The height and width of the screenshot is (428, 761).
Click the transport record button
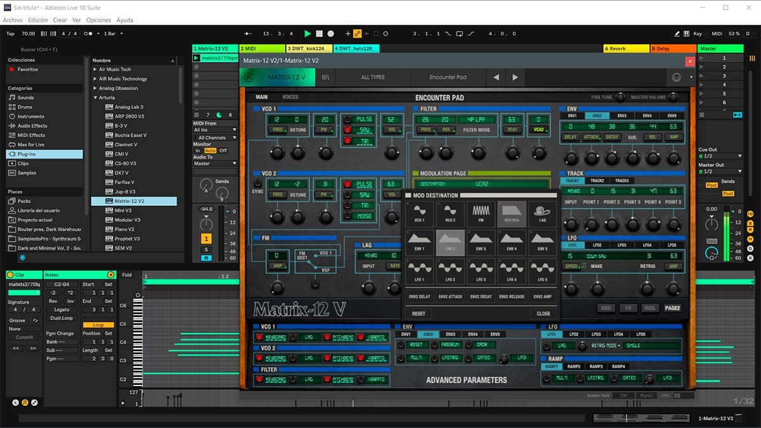[330, 34]
